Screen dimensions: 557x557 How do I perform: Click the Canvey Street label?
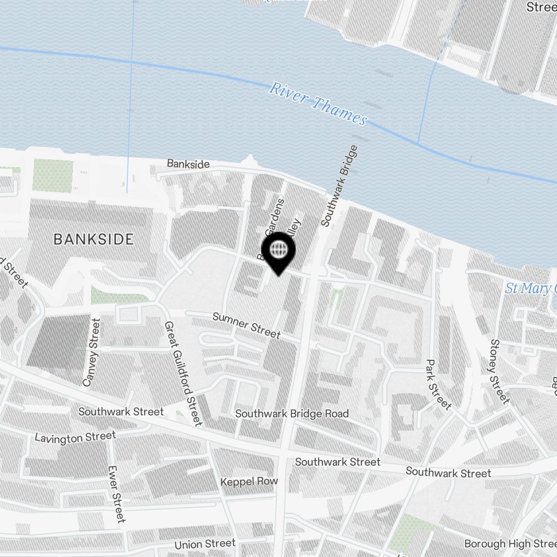[92, 352]
